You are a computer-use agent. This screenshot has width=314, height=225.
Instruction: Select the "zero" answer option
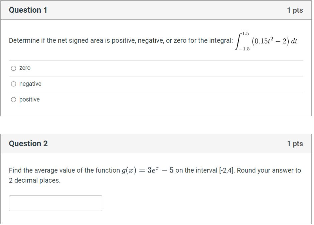(x=13, y=68)
